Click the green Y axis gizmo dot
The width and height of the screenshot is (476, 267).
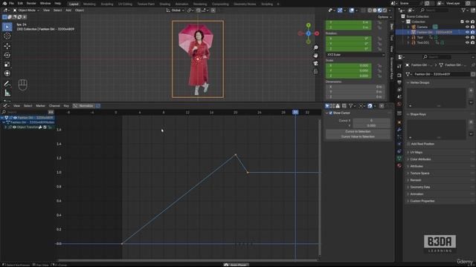pos(309,25)
